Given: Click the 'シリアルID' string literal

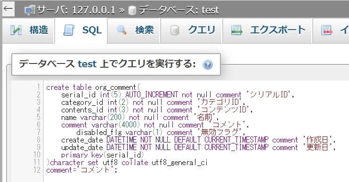Looking at the screenshot, I should click(x=268, y=95).
